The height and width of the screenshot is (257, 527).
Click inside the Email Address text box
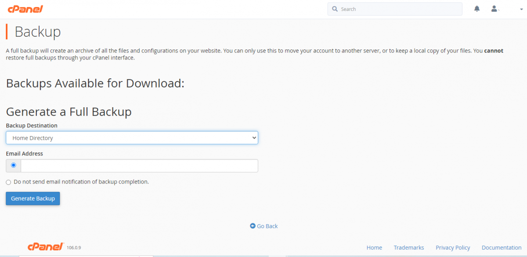[x=139, y=166]
